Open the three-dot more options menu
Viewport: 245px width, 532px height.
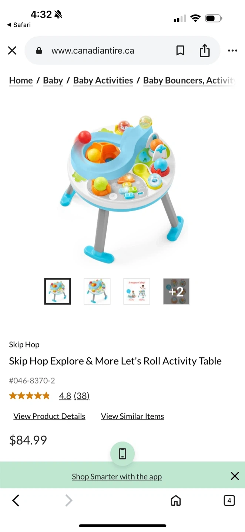232,51
